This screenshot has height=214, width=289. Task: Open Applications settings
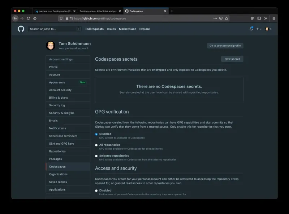point(68,189)
